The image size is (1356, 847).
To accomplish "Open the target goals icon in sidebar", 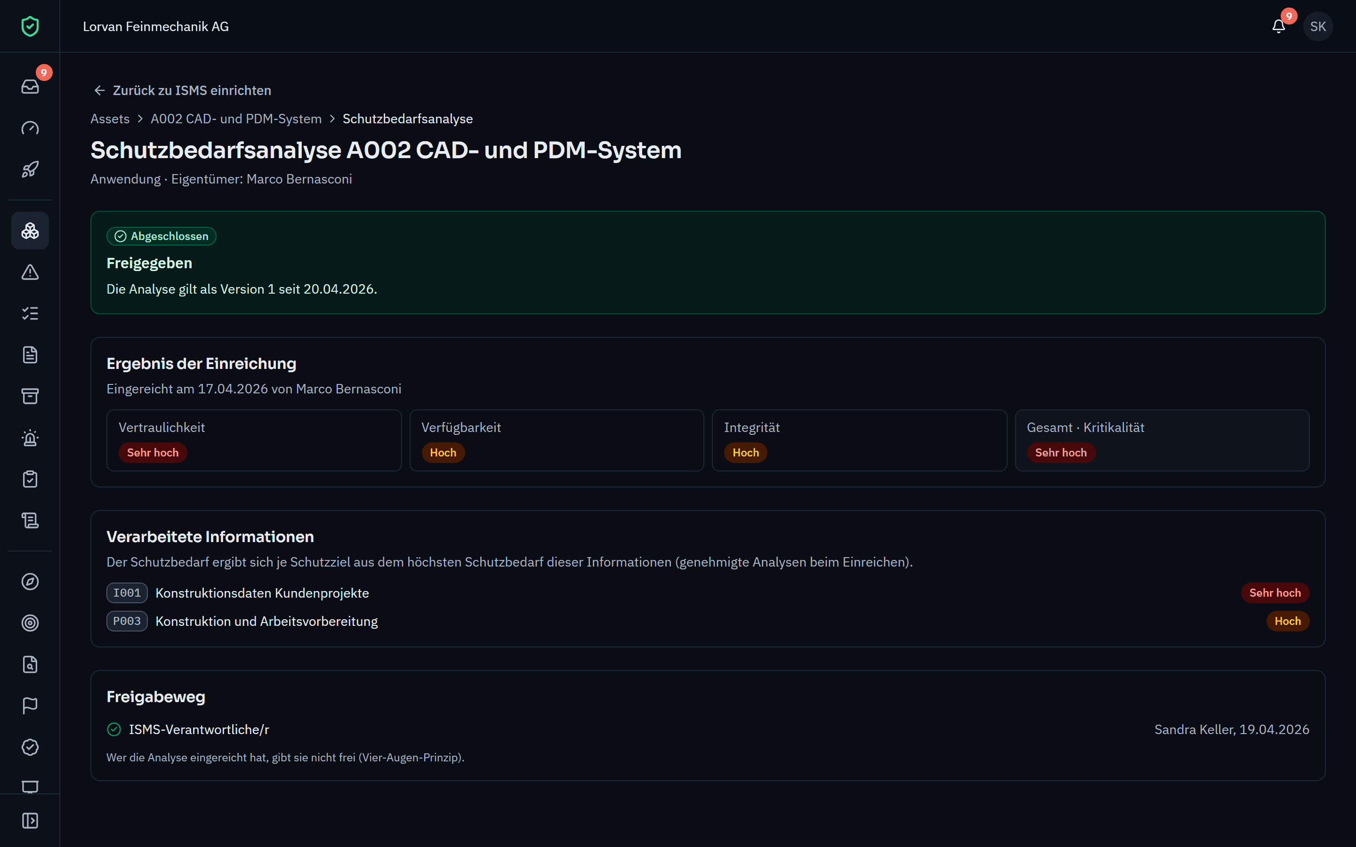I will pos(30,623).
